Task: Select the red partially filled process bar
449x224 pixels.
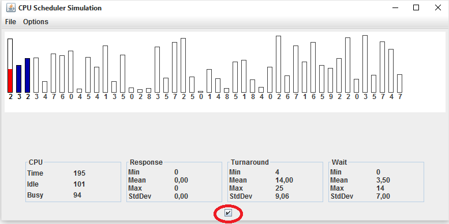Action: (x=10, y=66)
